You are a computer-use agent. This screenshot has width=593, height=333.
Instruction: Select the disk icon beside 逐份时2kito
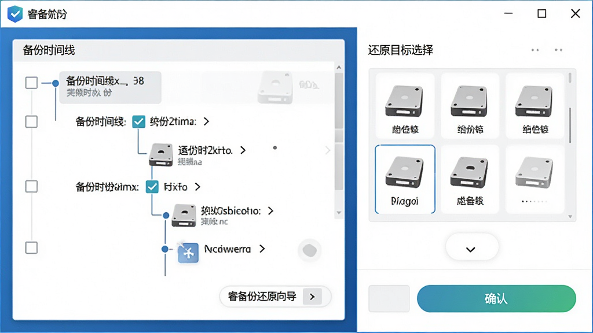(x=161, y=154)
